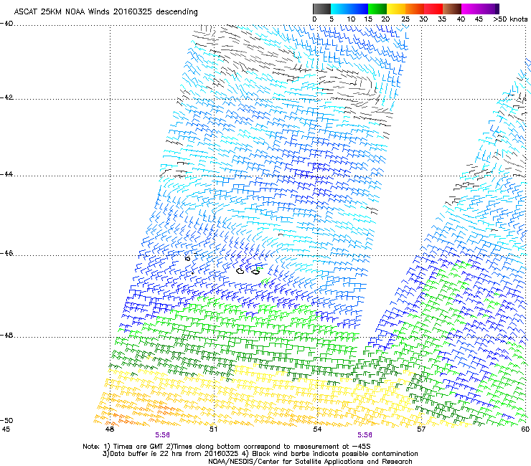Click the latitude label '-42' on left axis
Image resolution: width=531 pixels, height=466 pixels.
[6, 98]
